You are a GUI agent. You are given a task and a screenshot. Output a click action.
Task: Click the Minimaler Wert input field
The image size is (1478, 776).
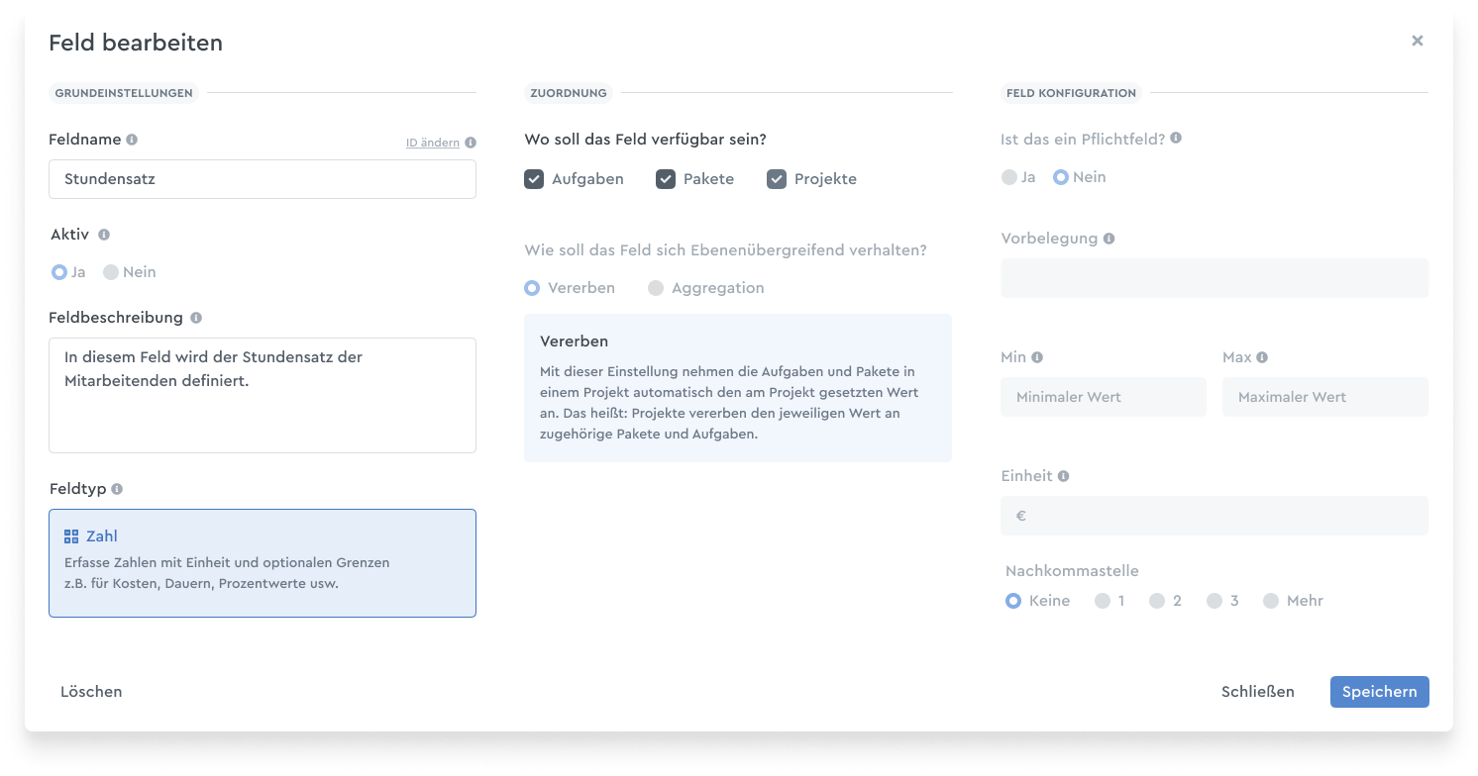point(1104,397)
